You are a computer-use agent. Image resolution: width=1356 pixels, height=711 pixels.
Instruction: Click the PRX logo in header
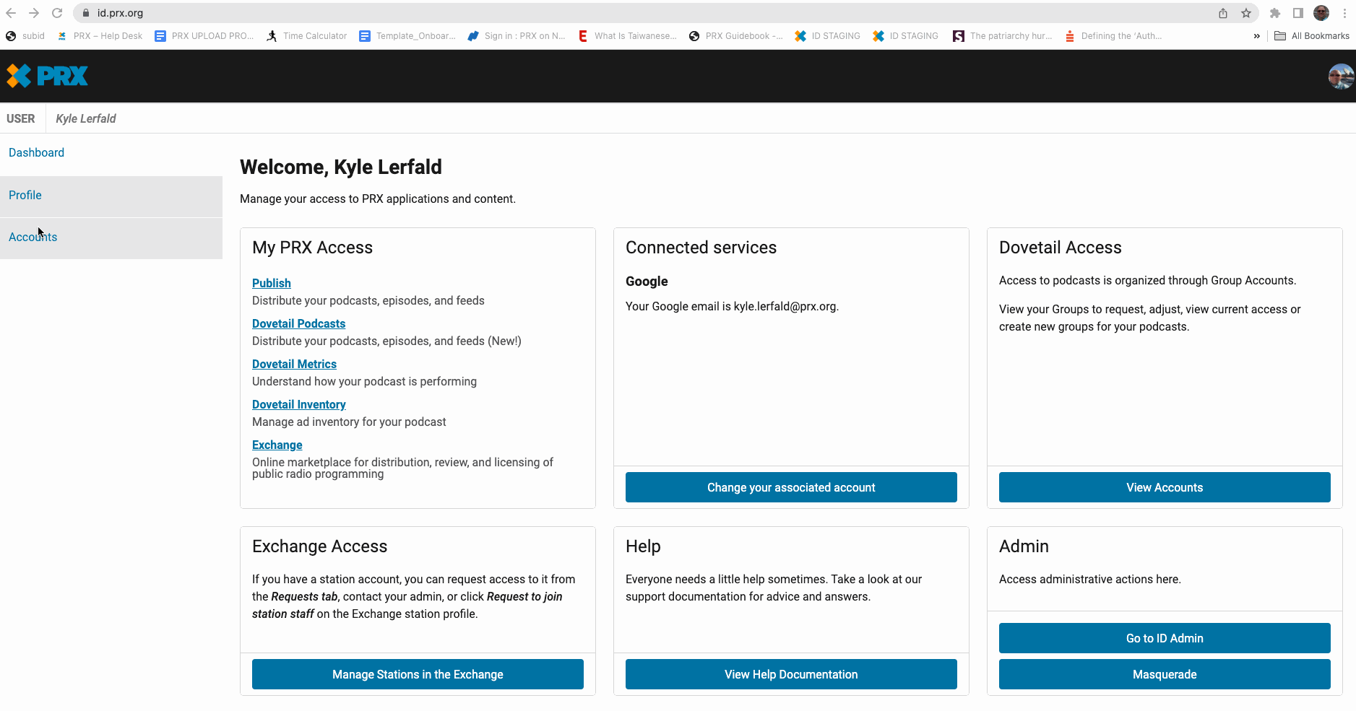(47, 76)
